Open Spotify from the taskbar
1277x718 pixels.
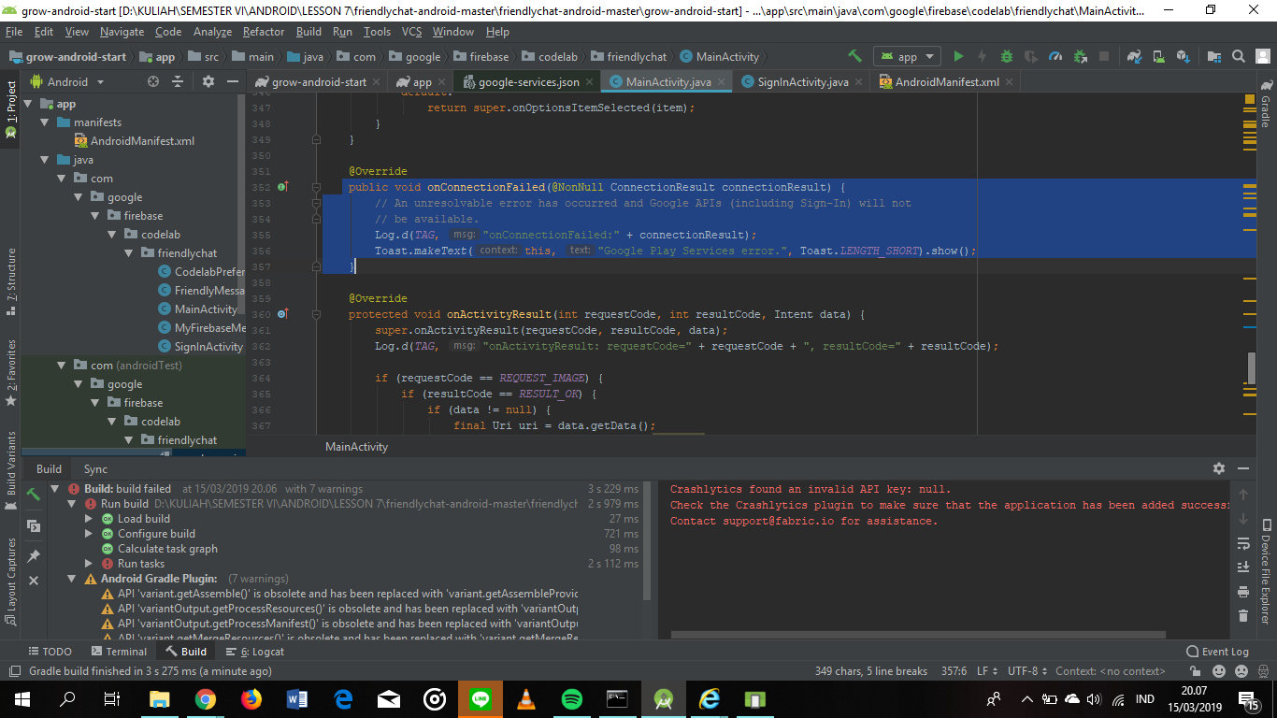pos(572,698)
